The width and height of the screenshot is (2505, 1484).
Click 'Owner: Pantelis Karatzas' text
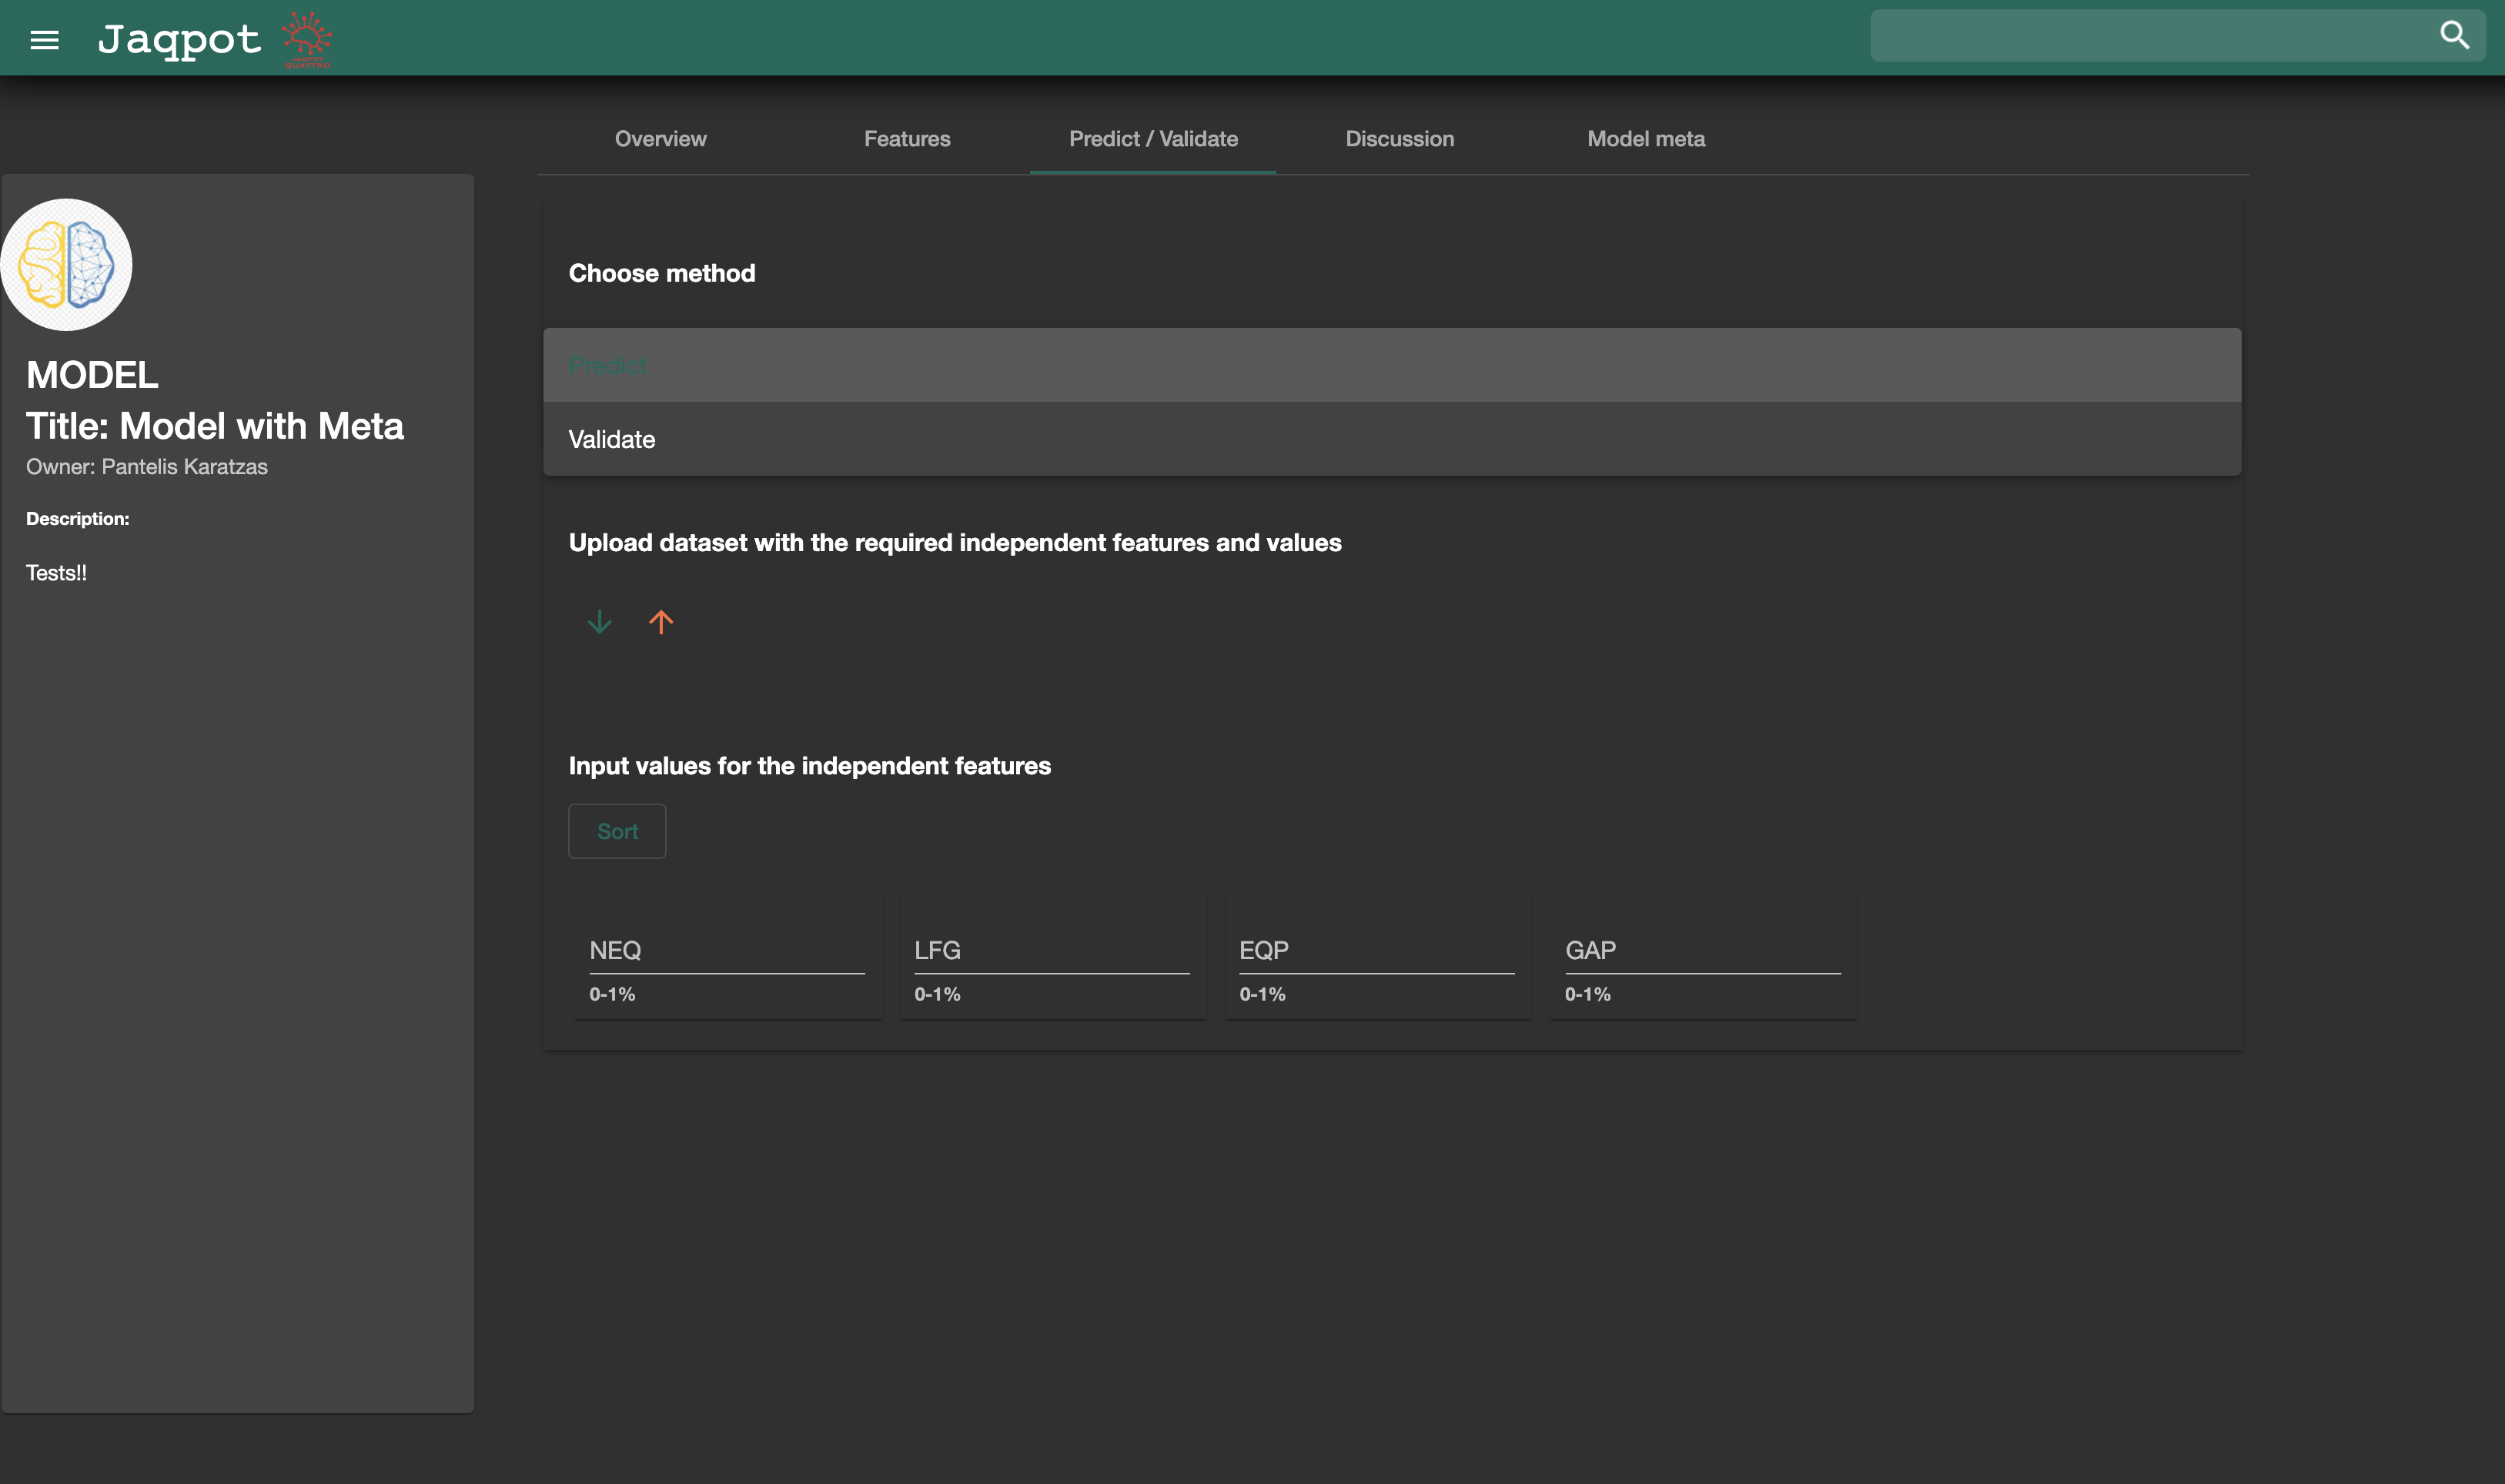147,467
